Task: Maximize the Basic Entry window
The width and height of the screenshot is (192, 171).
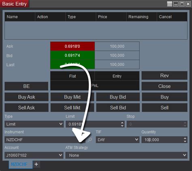Action: click(182, 4)
